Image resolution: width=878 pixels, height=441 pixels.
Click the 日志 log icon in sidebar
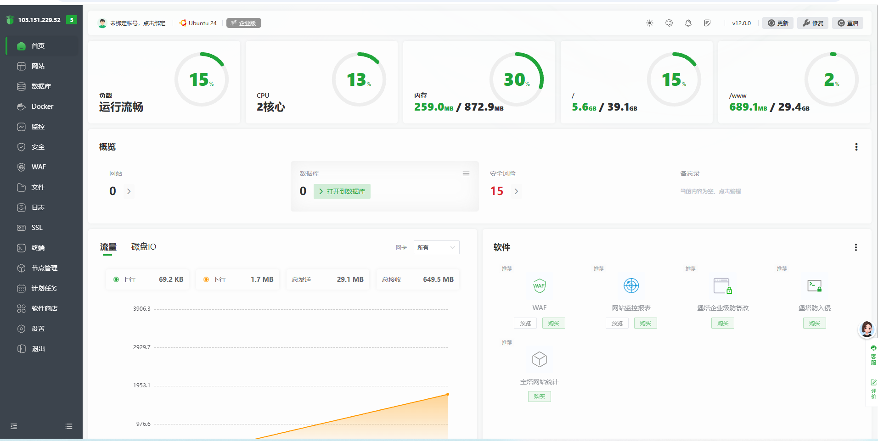tap(21, 207)
